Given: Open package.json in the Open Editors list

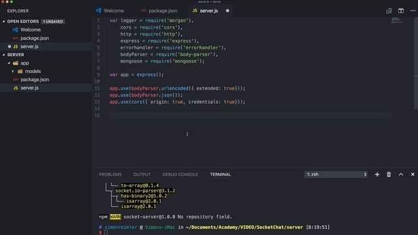Looking at the screenshot, I should [x=35, y=38].
